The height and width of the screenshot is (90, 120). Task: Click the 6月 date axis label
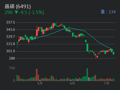coord(72,83)
